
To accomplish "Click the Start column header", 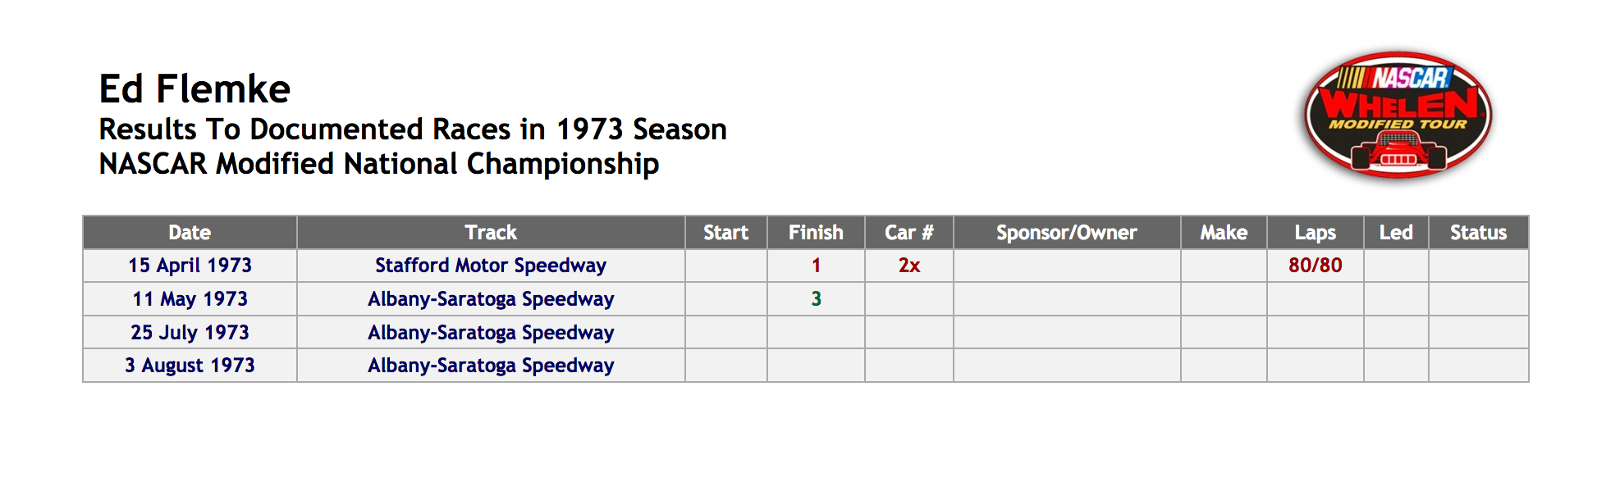I will coord(726,233).
